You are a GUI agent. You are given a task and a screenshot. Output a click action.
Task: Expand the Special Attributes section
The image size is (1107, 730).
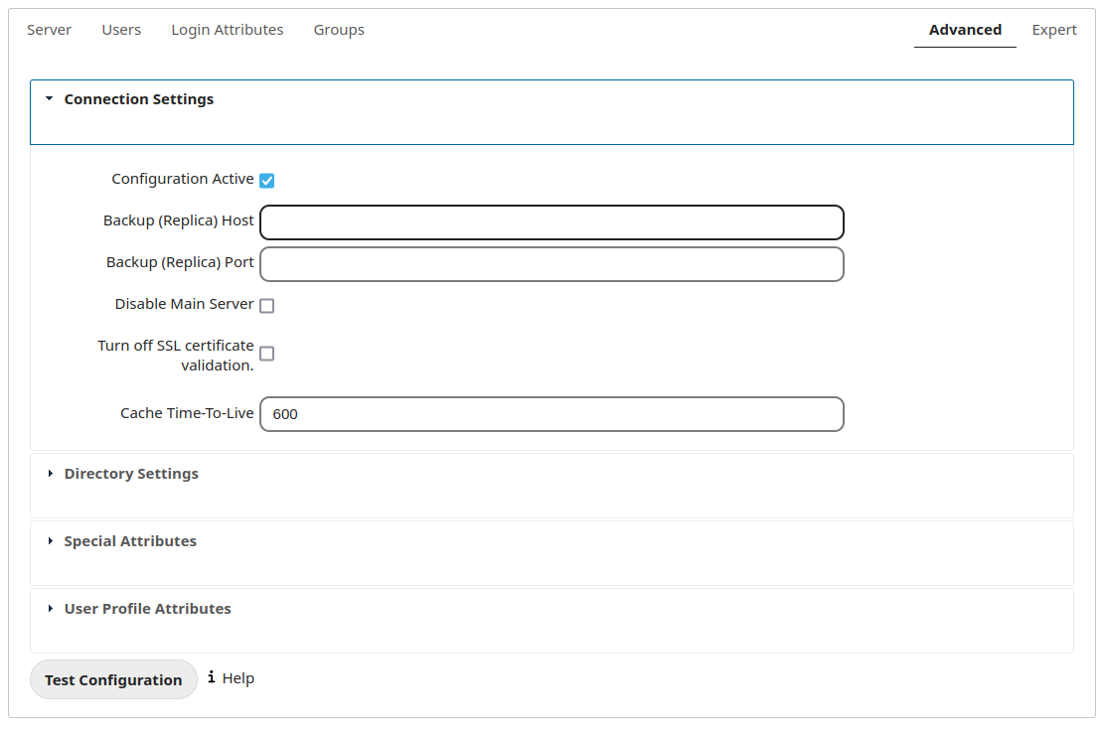point(130,541)
